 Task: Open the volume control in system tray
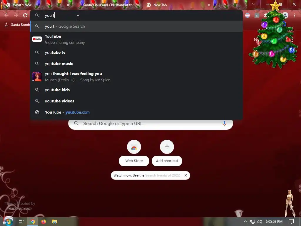260,222
